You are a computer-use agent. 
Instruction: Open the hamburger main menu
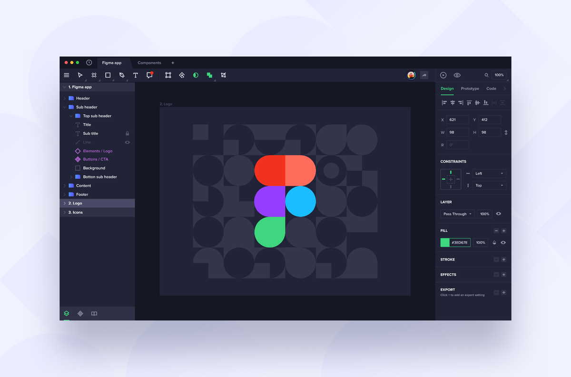pyautogui.click(x=67, y=75)
